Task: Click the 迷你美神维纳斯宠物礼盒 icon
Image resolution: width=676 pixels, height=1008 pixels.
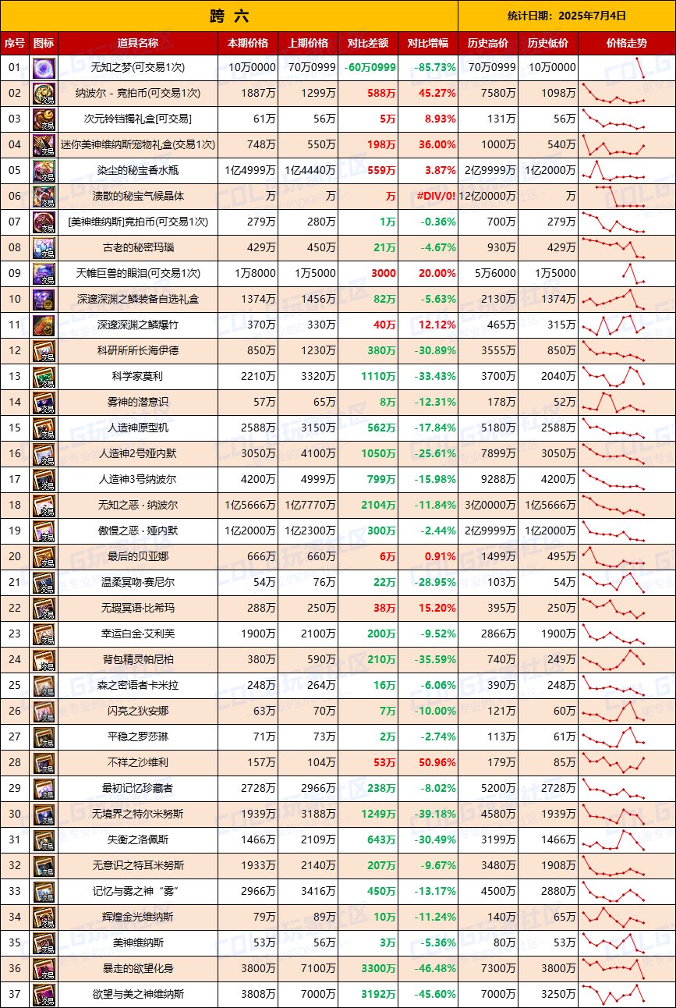Action: [44, 145]
